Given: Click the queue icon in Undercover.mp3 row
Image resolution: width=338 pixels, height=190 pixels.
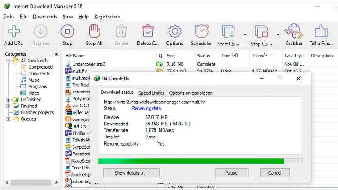Looking at the screenshot, I should tap(160, 64).
